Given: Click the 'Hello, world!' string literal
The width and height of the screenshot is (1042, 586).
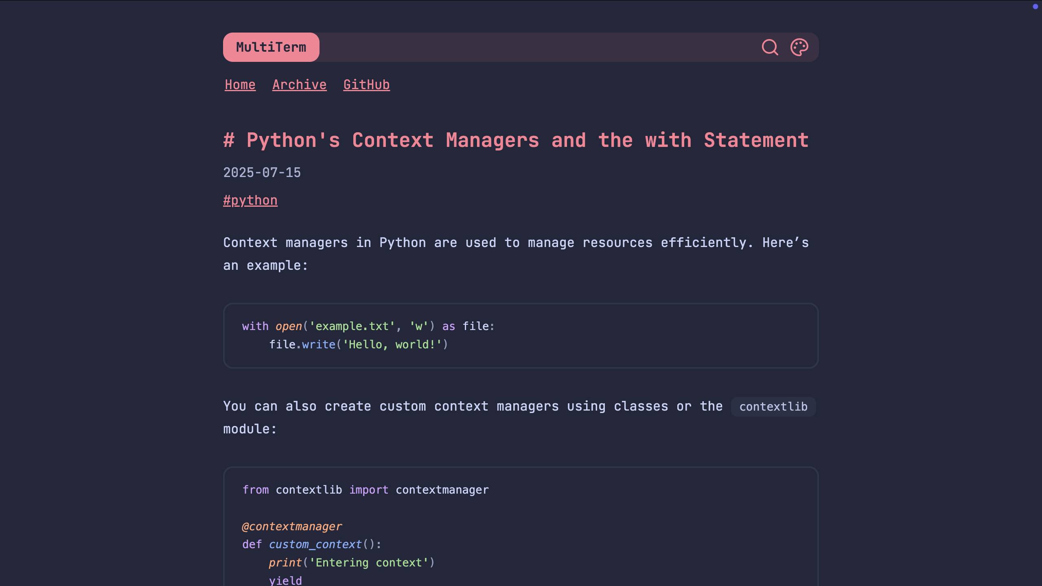Looking at the screenshot, I should point(392,345).
